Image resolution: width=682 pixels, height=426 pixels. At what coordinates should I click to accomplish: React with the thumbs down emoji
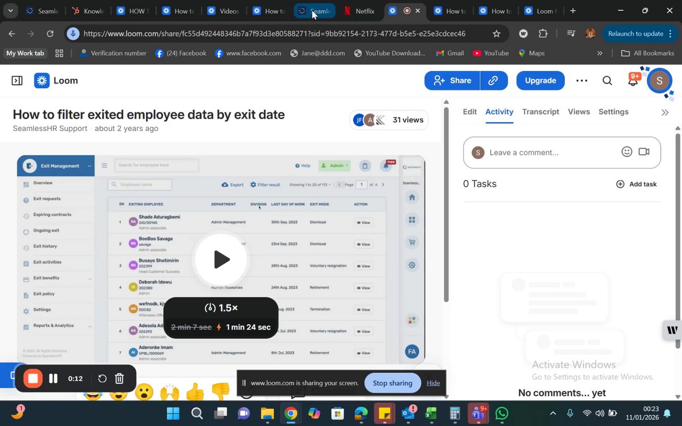(x=221, y=392)
